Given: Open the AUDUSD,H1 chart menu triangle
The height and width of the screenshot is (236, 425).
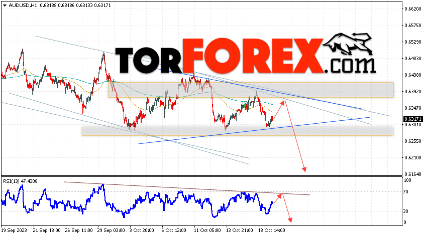Looking at the screenshot, I should [5, 6].
